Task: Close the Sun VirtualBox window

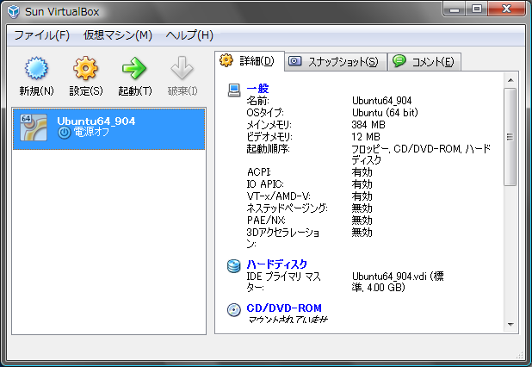Action: tap(507, 9)
